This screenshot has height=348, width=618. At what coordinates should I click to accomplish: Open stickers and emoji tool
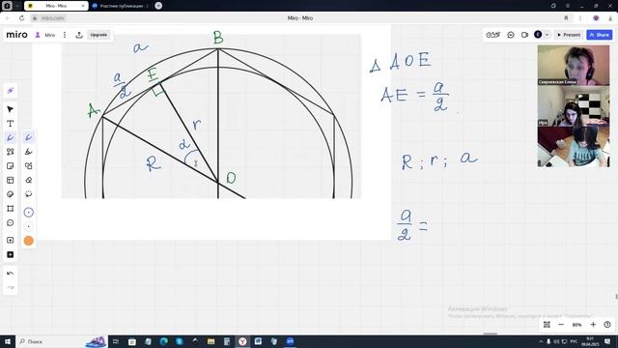11,194
